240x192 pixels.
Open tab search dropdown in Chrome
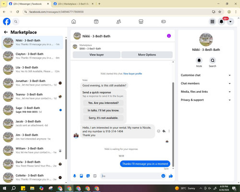[4, 4]
